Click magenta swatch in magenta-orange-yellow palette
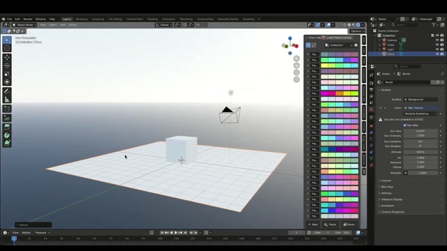Viewport: 447px width, 251px height. (325, 93)
